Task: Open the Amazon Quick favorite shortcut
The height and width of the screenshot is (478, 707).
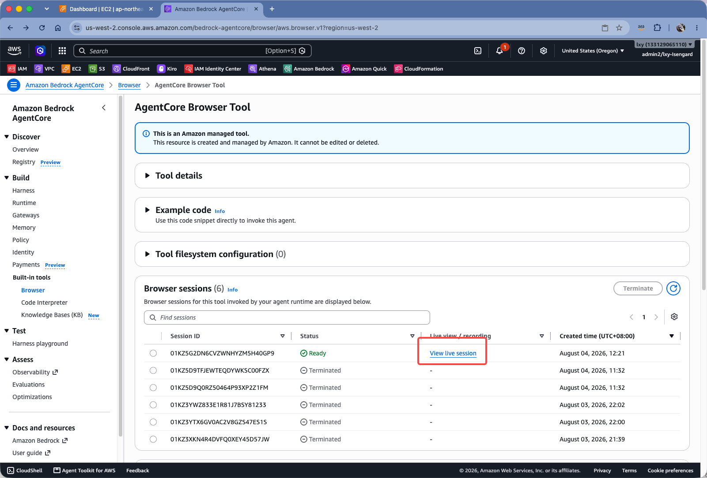Action: coord(364,69)
